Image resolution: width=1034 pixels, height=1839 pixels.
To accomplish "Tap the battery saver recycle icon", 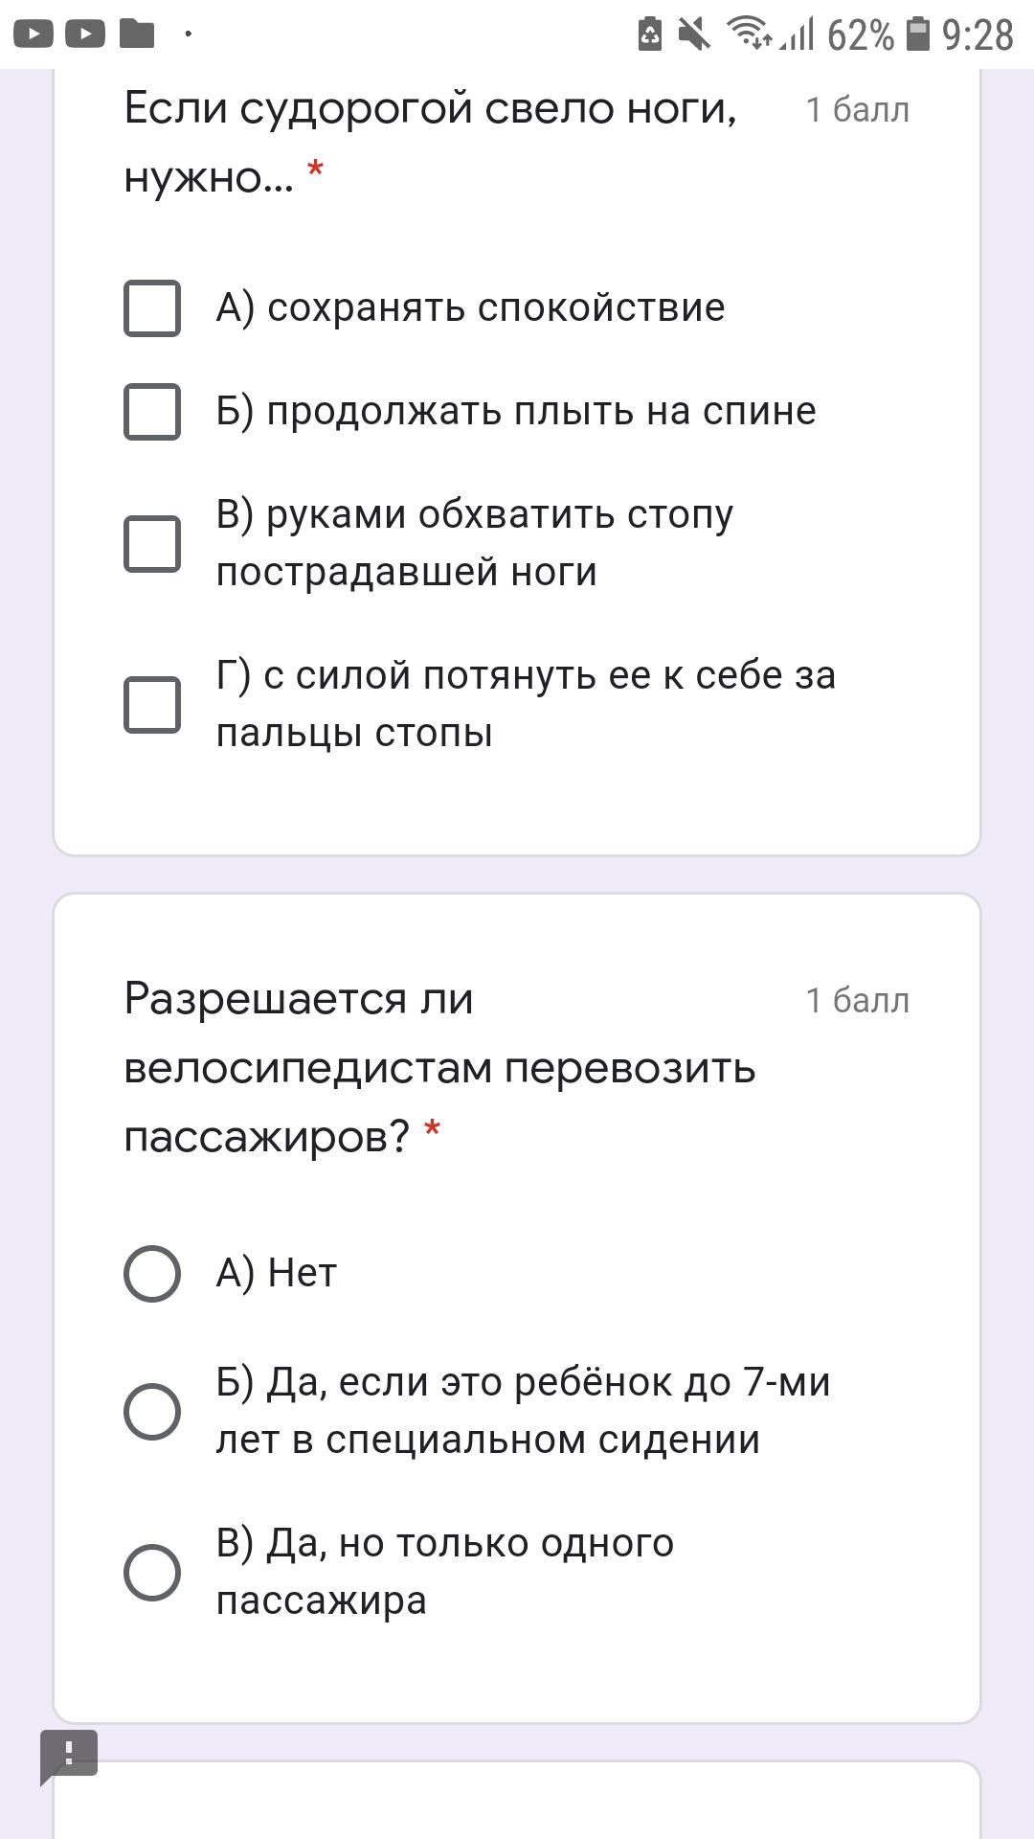I will (x=650, y=34).
